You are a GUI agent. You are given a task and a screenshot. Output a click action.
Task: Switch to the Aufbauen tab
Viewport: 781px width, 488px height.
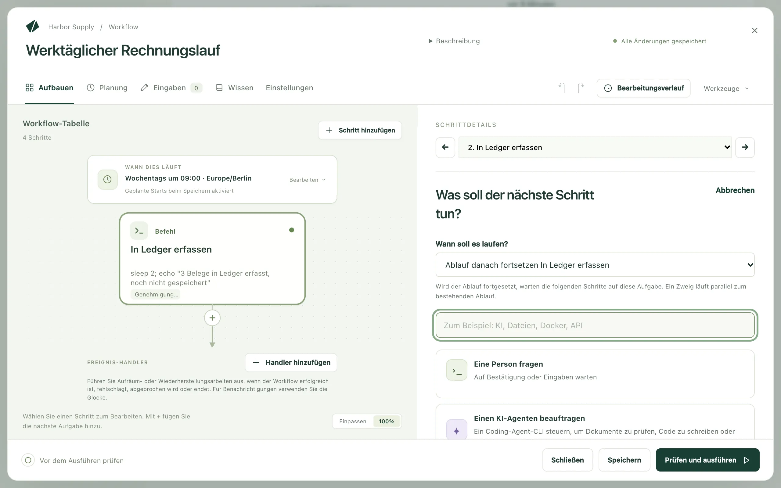pyautogui.click(x=49, y=88)
